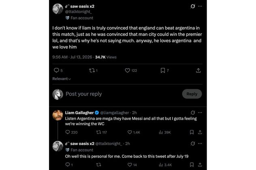The image size is (256, 170).
Task: Open Liam Gallagher's profile name link
Action: (x=79, y=113)
